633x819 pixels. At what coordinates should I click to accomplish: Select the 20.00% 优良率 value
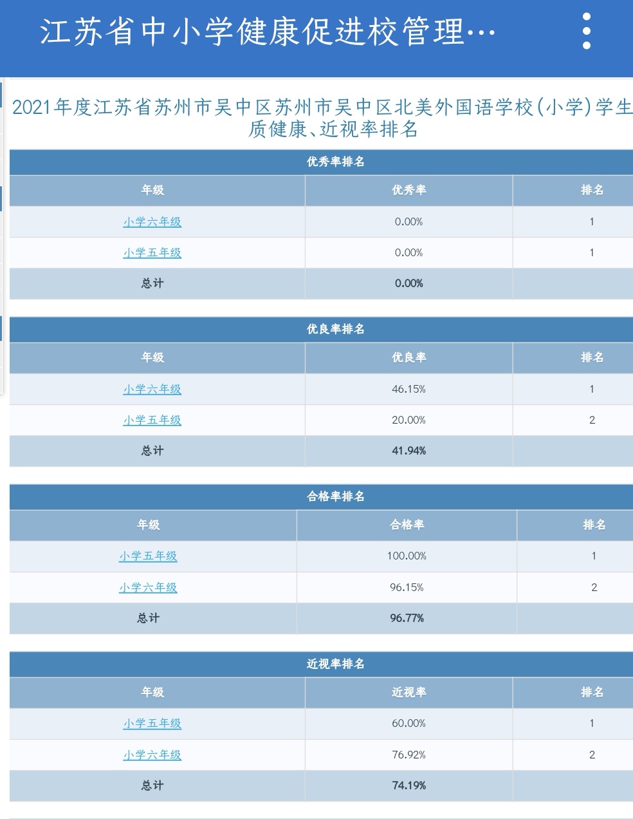tap(408, 420)
